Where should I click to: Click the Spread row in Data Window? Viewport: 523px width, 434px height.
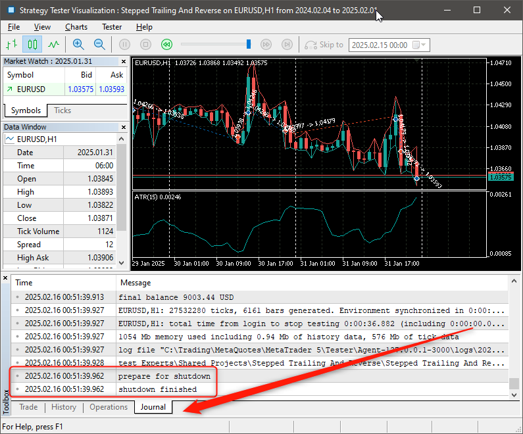pyautogui.click(x=59, y=245)
